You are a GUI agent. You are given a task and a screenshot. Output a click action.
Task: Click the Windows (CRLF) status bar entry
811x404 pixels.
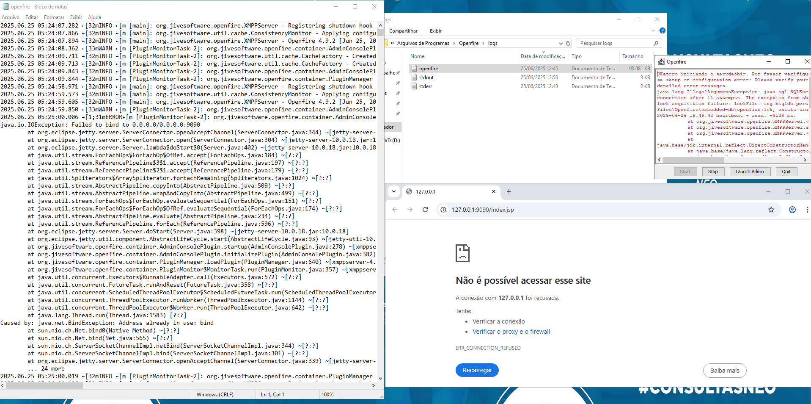tap(215, 395)
